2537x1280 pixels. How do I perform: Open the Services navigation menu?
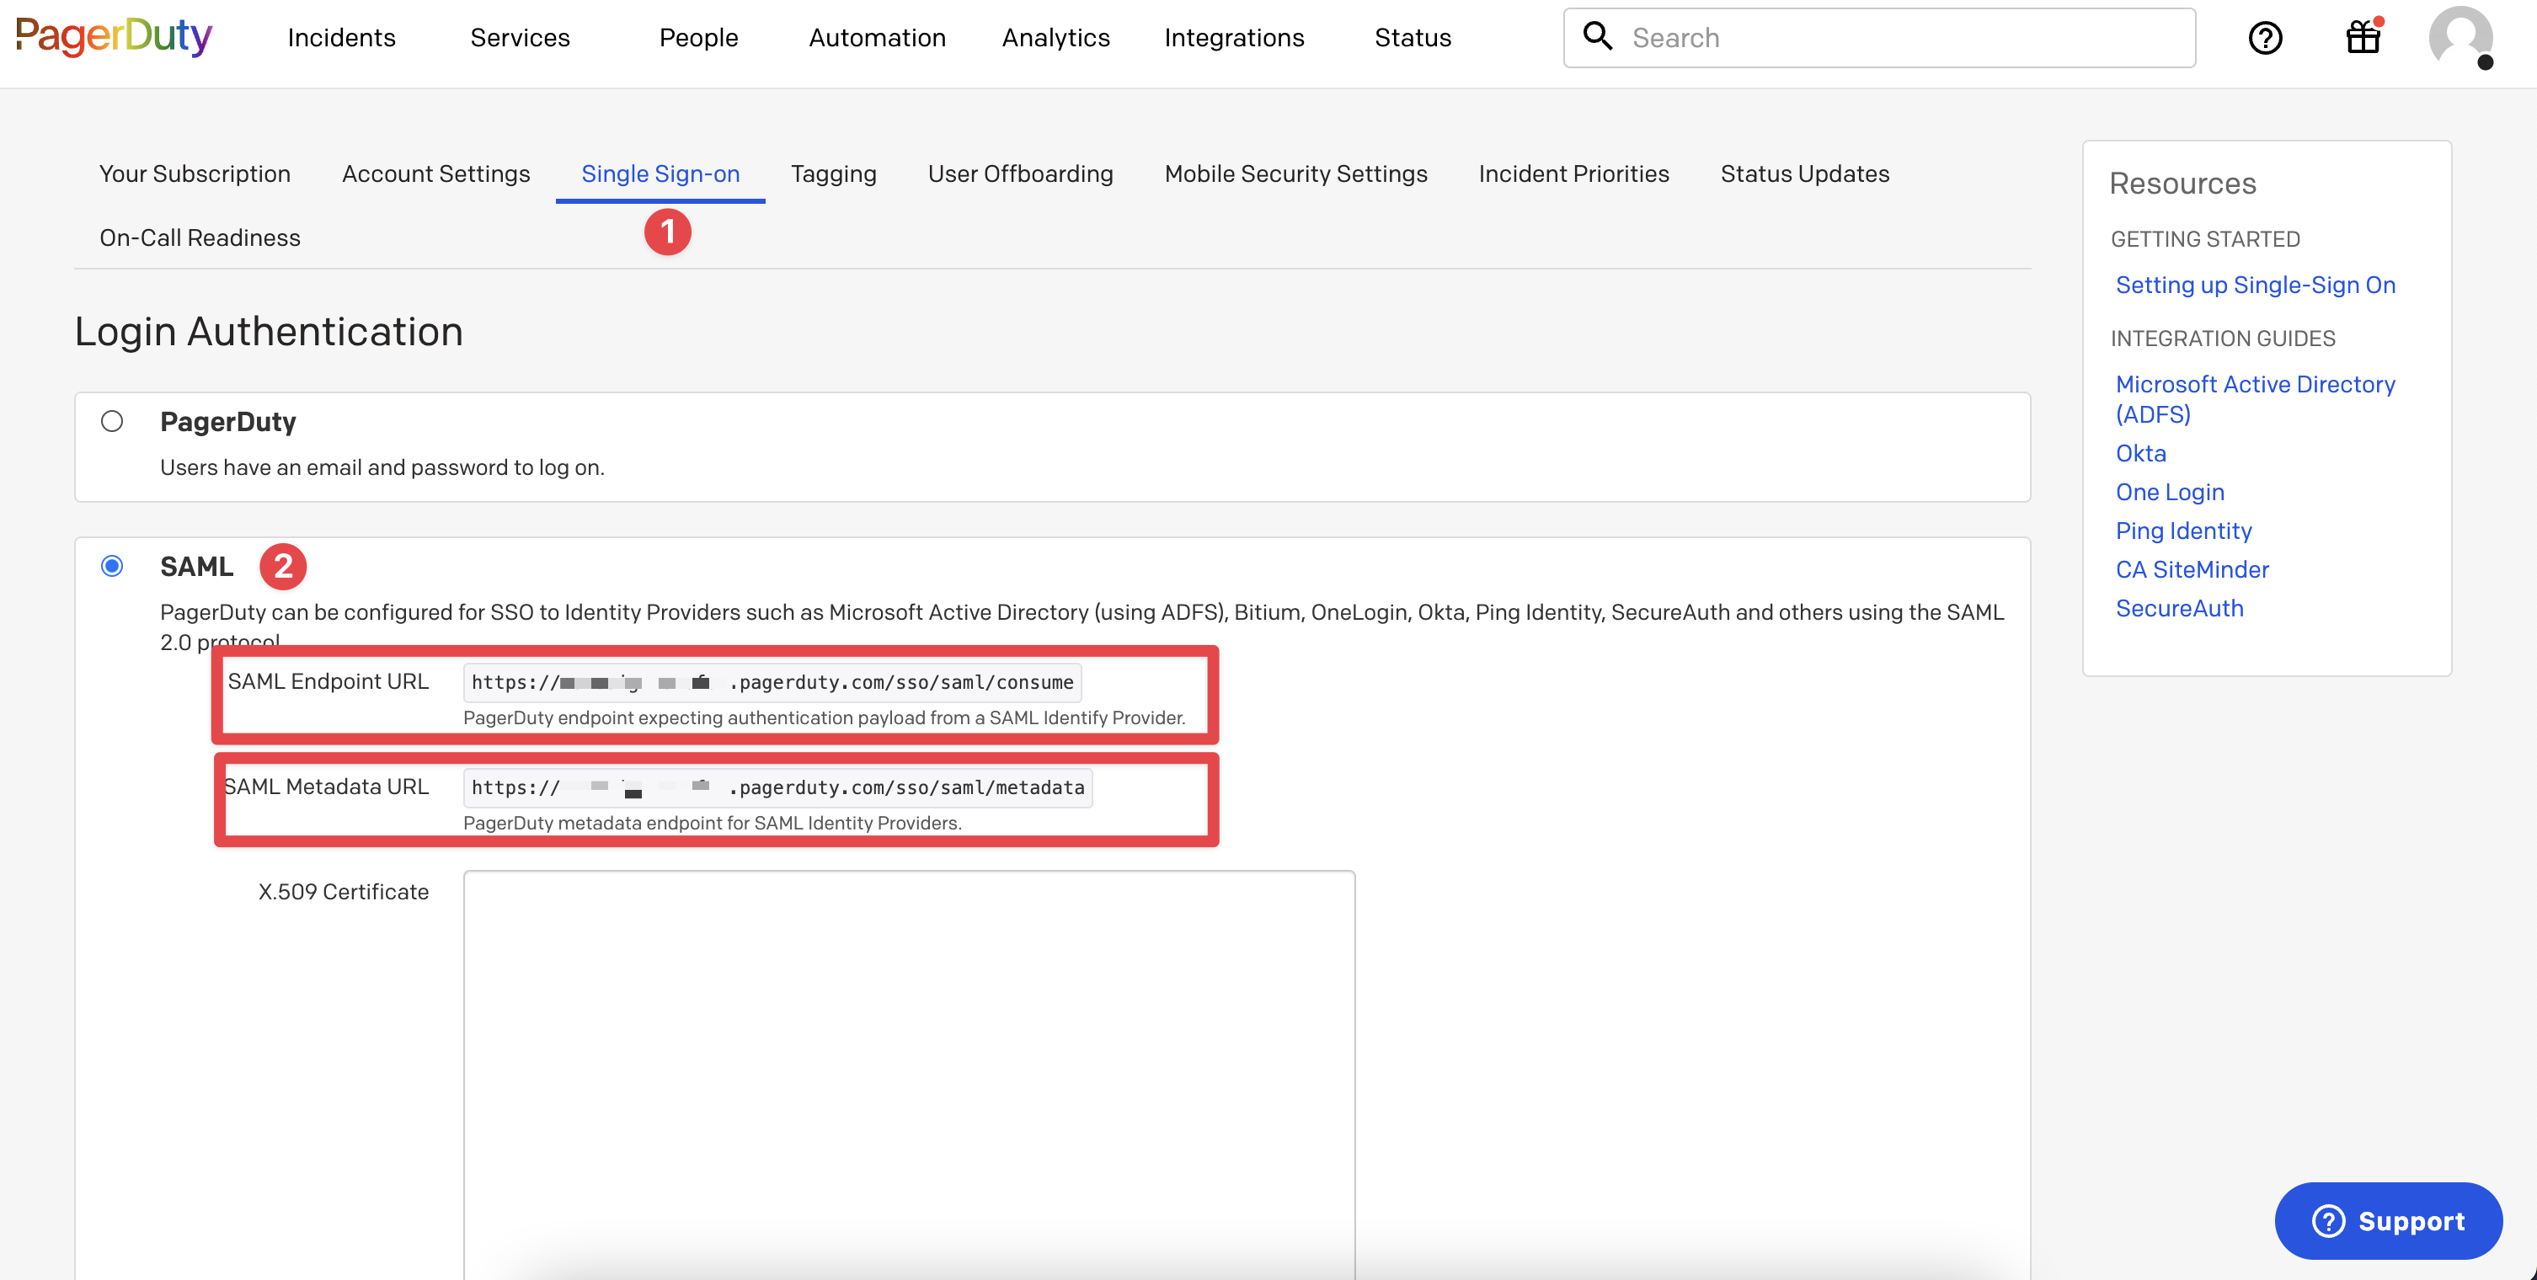520,37
